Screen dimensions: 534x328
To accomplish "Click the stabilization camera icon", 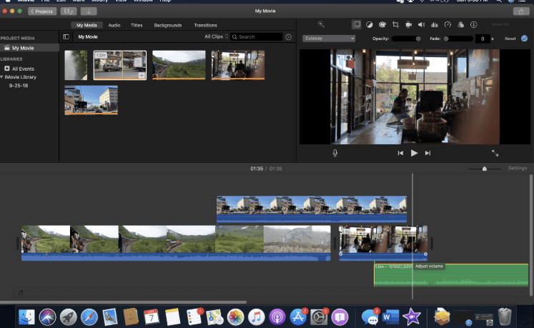I will tap(407, 24).
